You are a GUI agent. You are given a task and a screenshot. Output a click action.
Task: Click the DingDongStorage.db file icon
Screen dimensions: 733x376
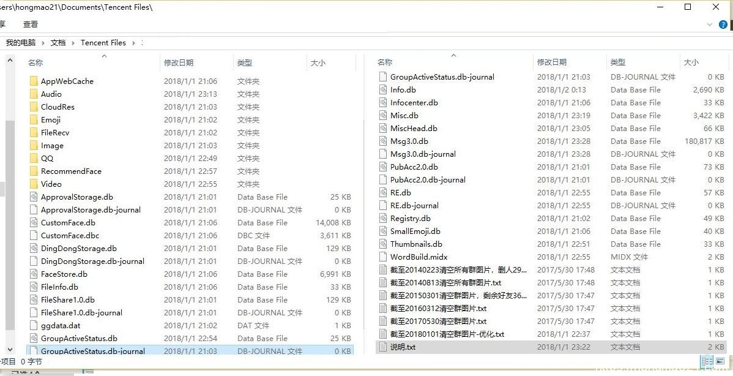coord(33,249)
